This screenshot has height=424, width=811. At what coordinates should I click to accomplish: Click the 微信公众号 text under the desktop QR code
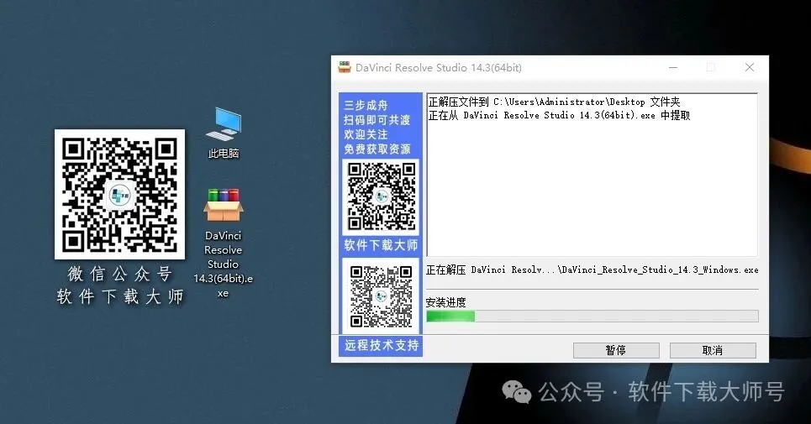click(119, 274)
